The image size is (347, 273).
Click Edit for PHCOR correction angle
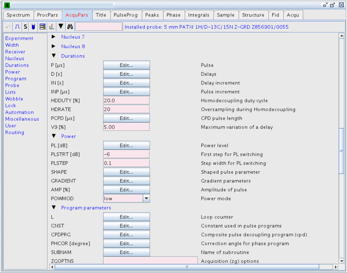(126, 244)
